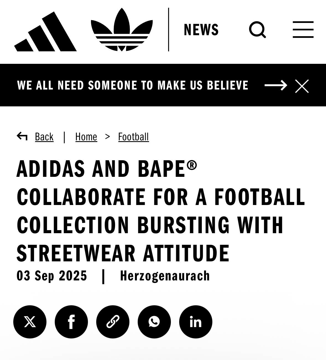Select the adidas and BAPE article headline
Image resolution: width=326 pixels, height=360 pixels.
click(x=160, y=211)
